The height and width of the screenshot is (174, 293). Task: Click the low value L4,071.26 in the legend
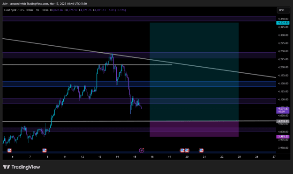coord(85,10)
